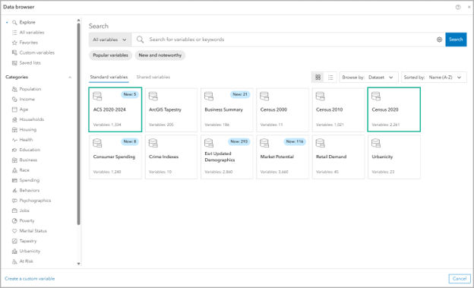Image resolution: width=474 pixels, height=288 pixels.
Task: Switch to Standard variables tab
Action: point(109,78)
